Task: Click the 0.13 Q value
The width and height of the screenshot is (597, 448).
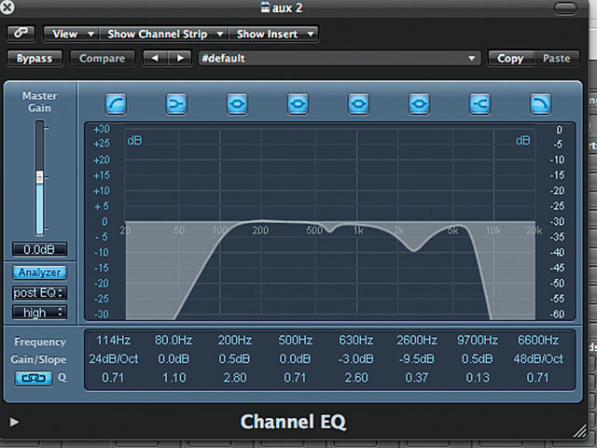Action: (x=478, y=377)
